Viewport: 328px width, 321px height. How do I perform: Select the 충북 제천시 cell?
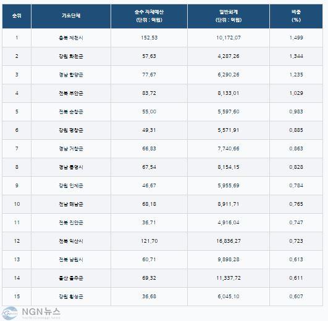[x=71, y=38]
